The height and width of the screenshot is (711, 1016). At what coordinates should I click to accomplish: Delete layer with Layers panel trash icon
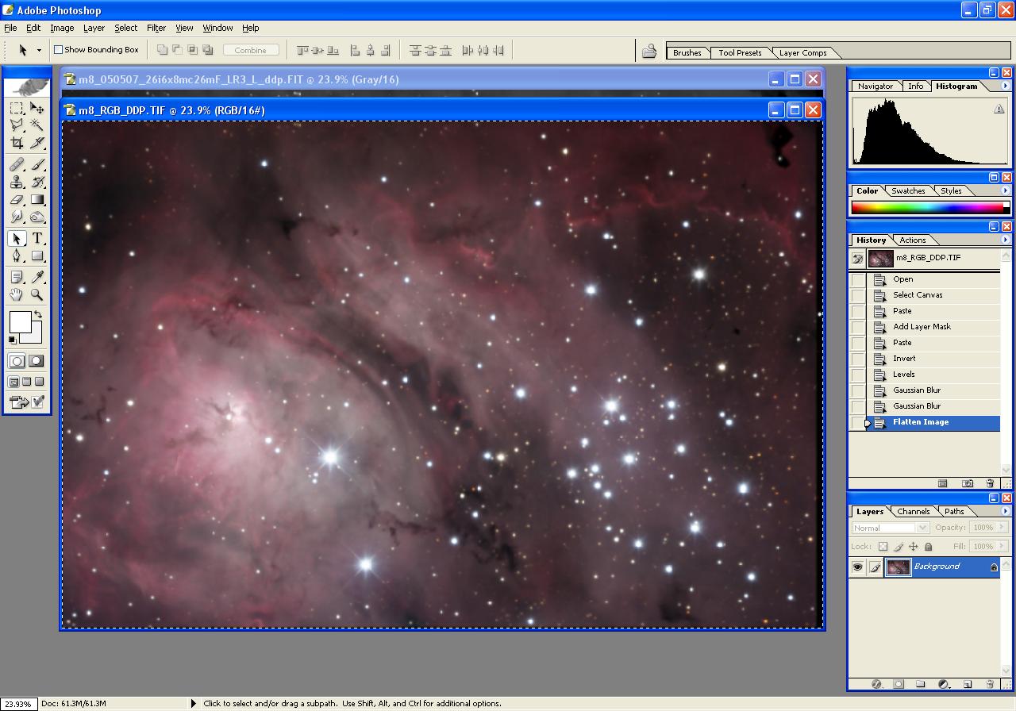click(990, 683)
